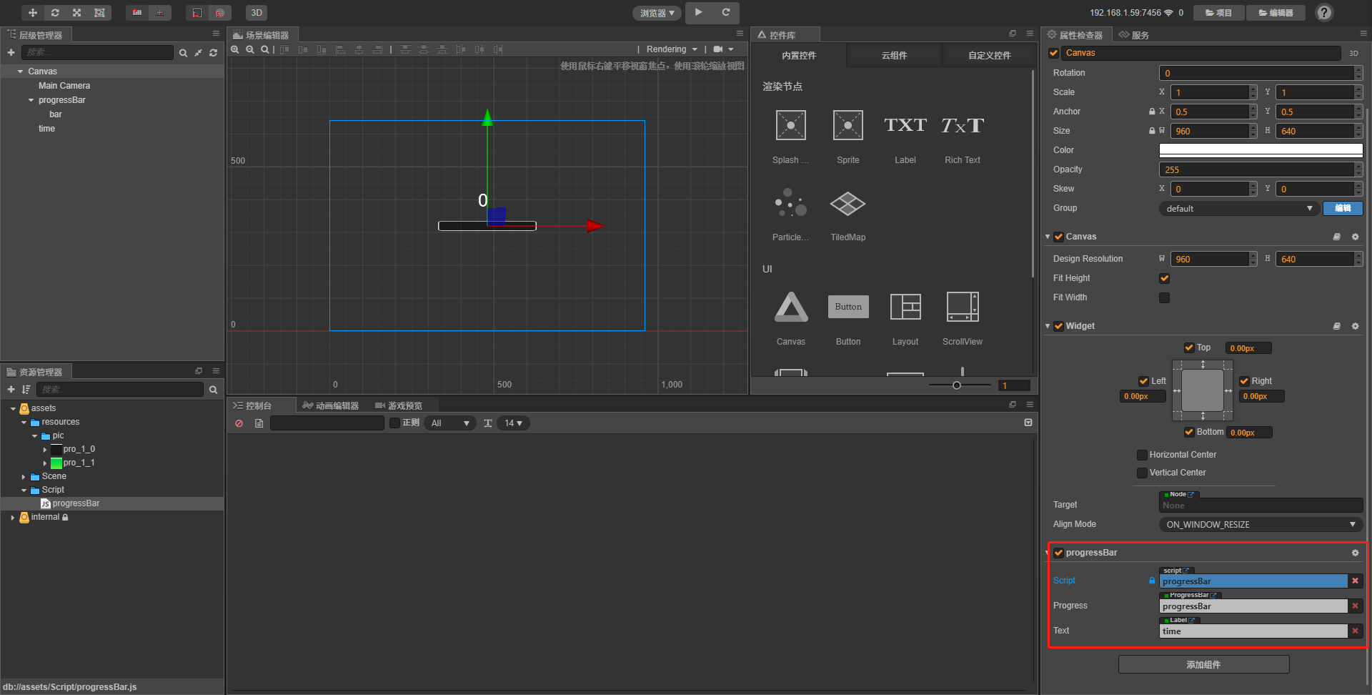Pick the Label TXT node icon

click(x=905, y=126)
